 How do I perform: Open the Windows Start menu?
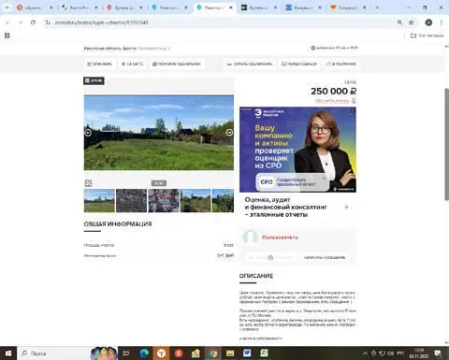pos(8,353)
